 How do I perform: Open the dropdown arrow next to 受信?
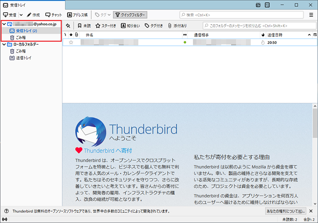pos(21,15)
